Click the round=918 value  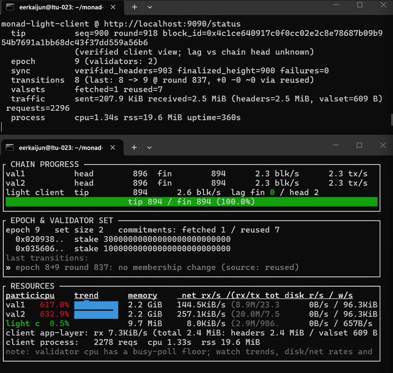coord(136,33)
